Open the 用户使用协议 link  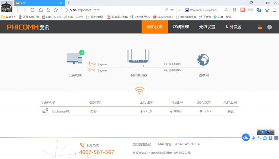pos(142,144)
